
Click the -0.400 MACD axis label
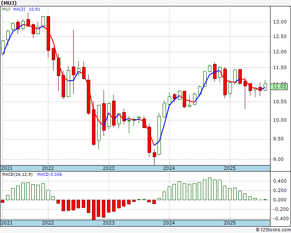pyautogui.click(x=280, y=219)
